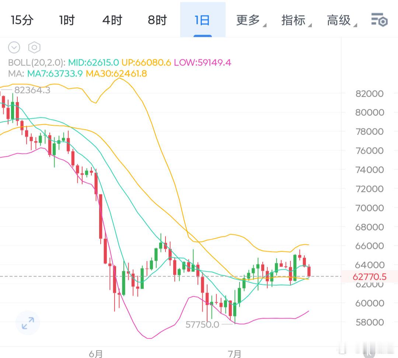Select the 15分 timeframe tab
398x358 pixels.
[x=22, y=20]
